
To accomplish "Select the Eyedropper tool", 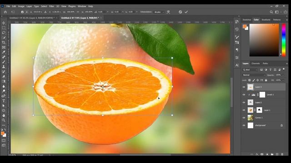I will (x=4, y=53).
